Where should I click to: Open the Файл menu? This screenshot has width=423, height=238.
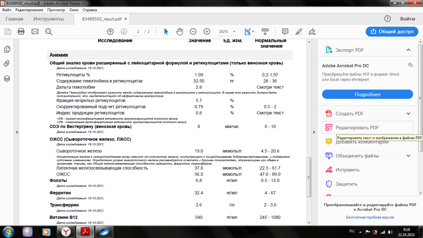tap(7, 10)
